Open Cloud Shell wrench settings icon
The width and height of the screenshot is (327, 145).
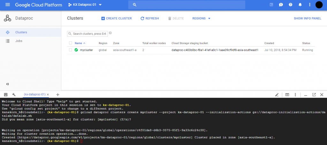(x=14, y=95)
